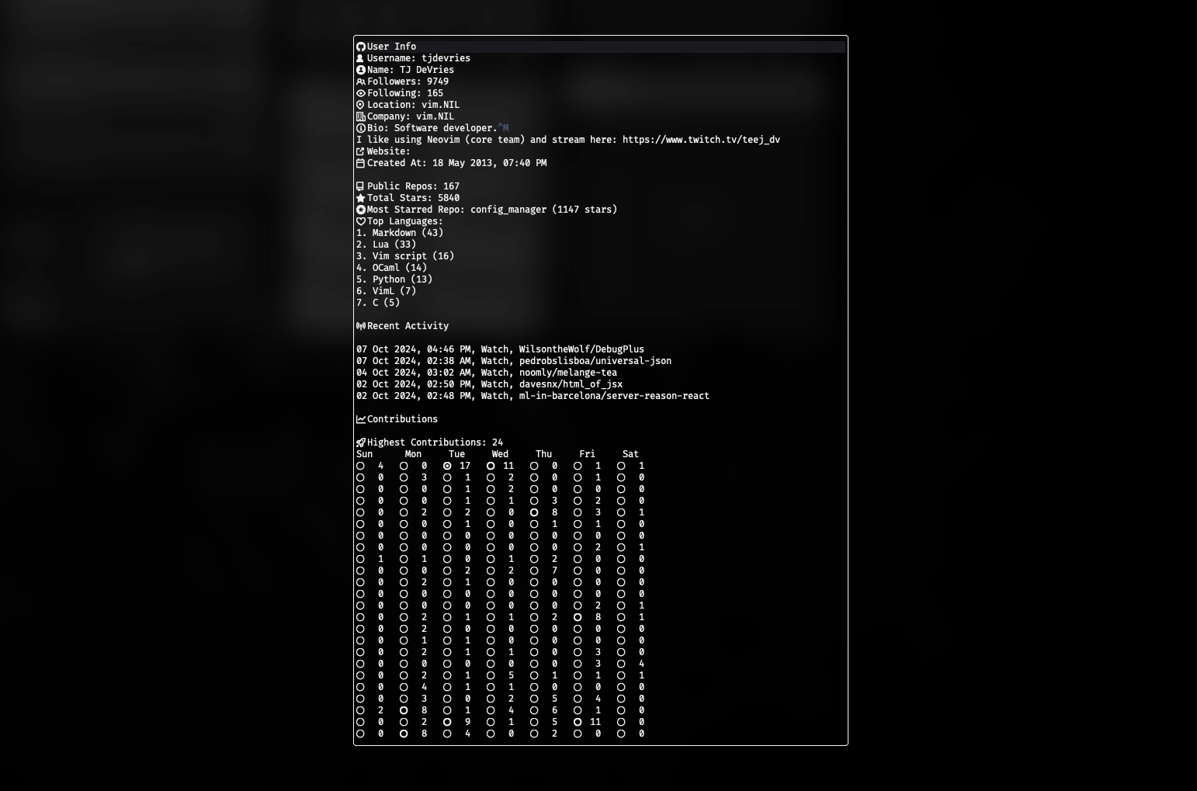The height and width of the screenshot is (791, 1197).
Task: Click the circle marker beside the 17 count
Action: (x=447, y=466)
